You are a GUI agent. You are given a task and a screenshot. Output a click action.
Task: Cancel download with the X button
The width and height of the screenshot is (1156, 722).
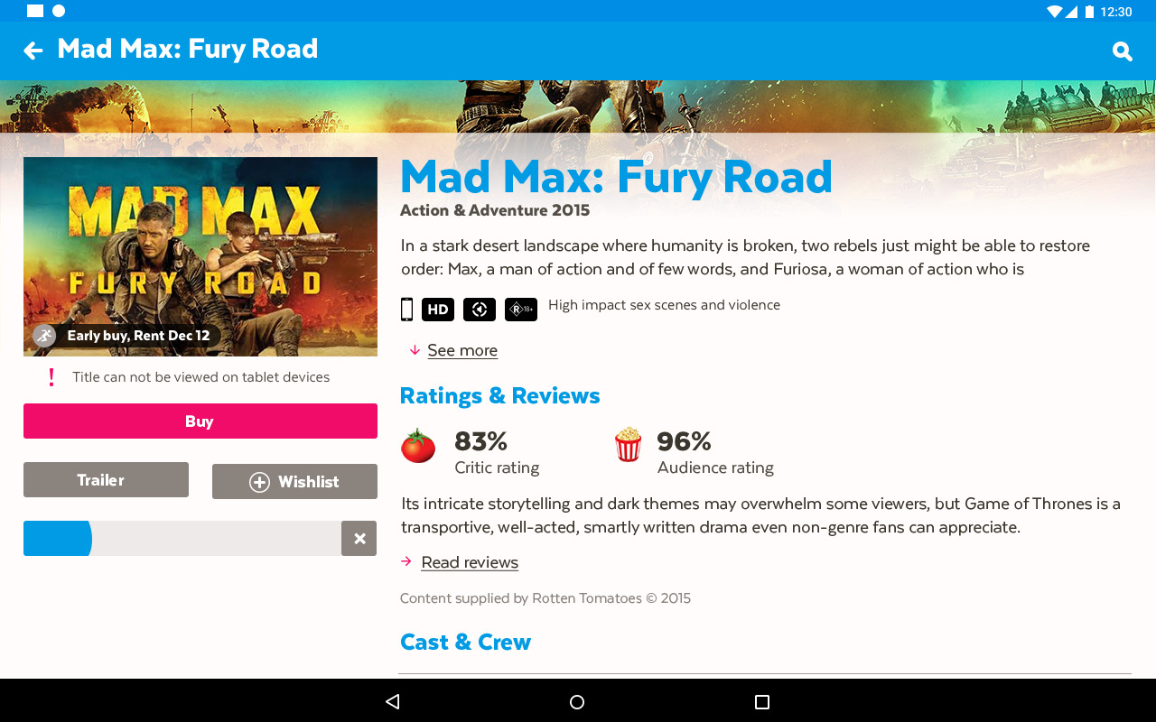coord(359,539)
